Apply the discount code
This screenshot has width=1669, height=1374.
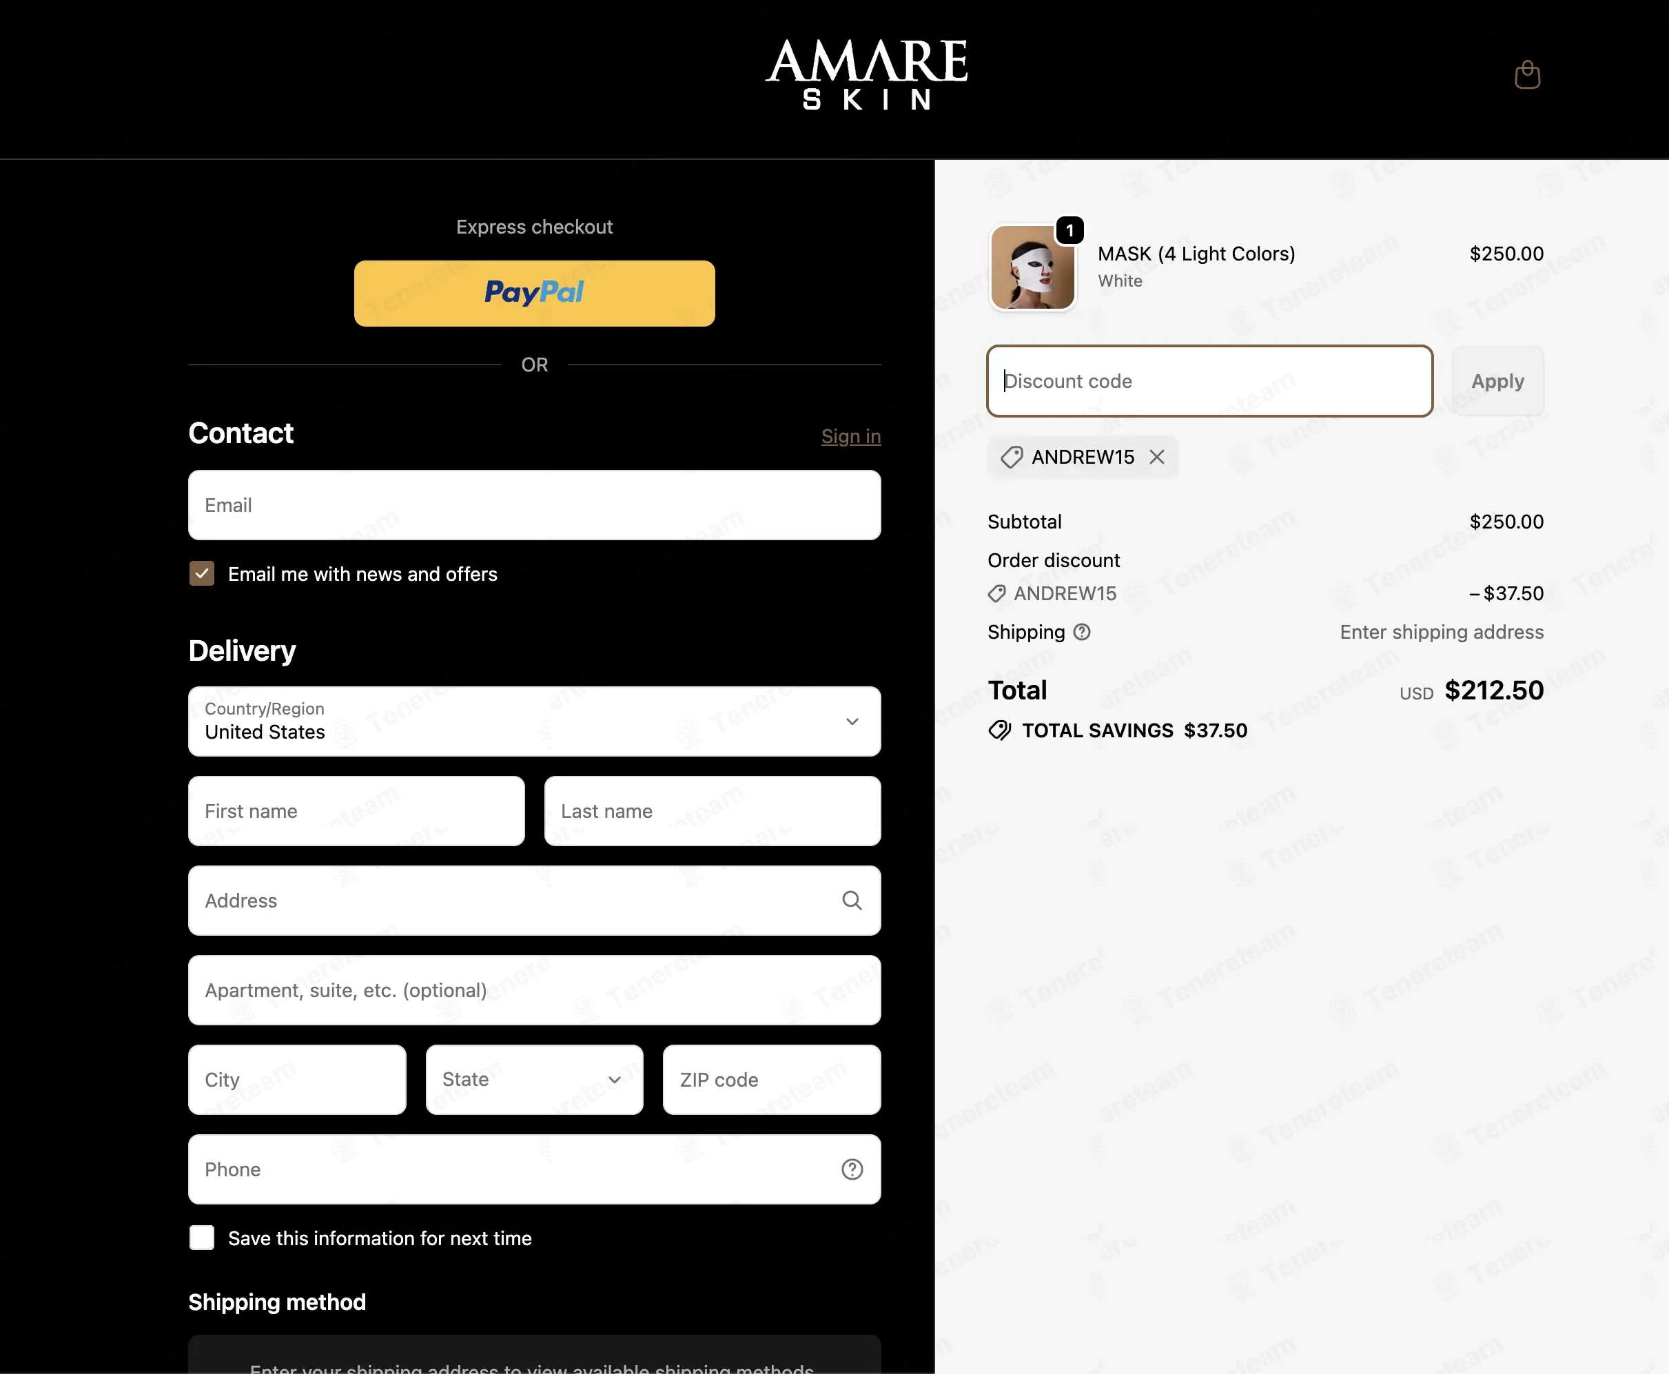pyautogui.click(x=1497, y=380)
